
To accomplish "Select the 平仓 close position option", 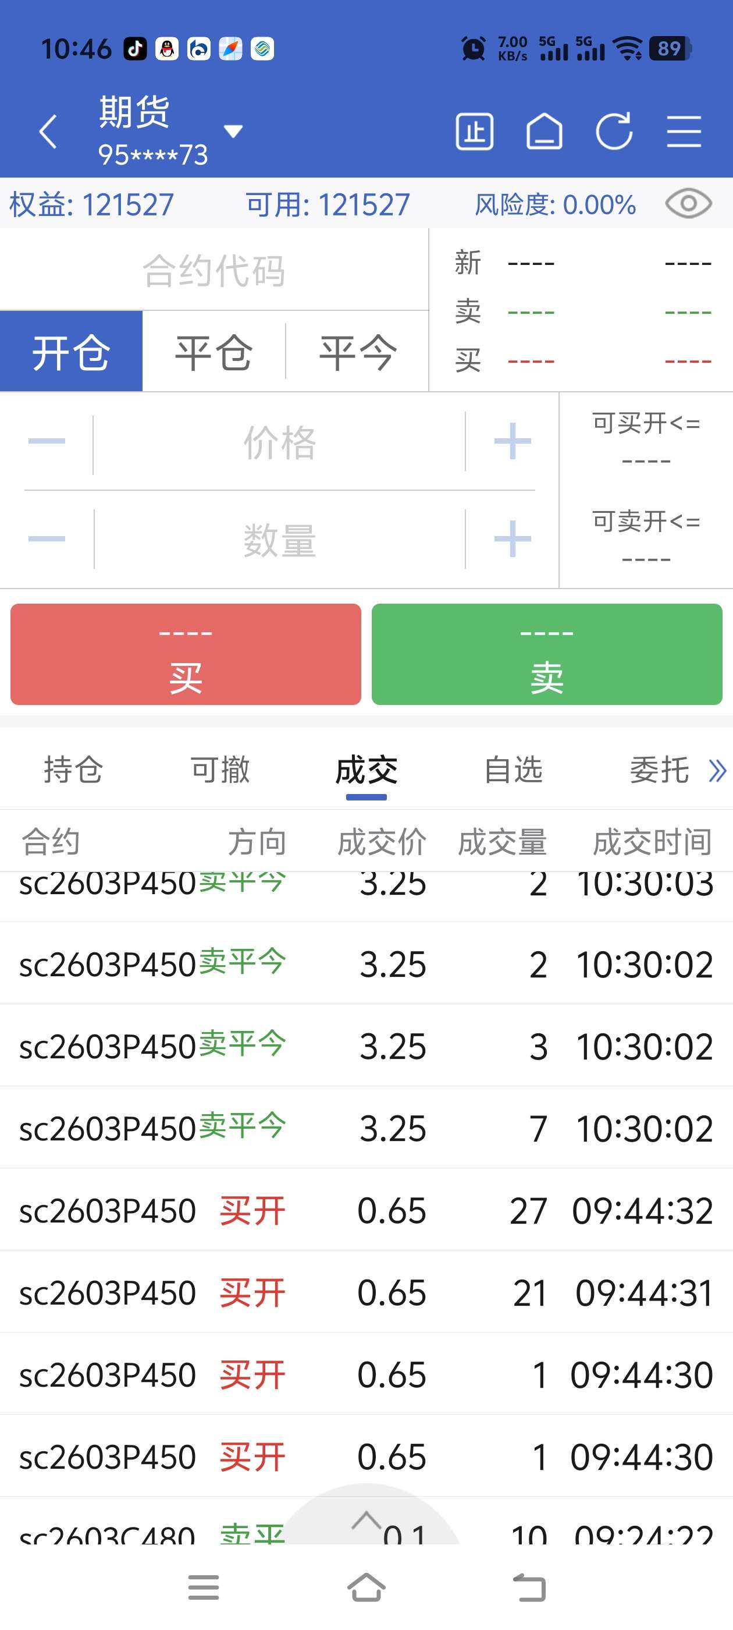I will coord(214,352).
